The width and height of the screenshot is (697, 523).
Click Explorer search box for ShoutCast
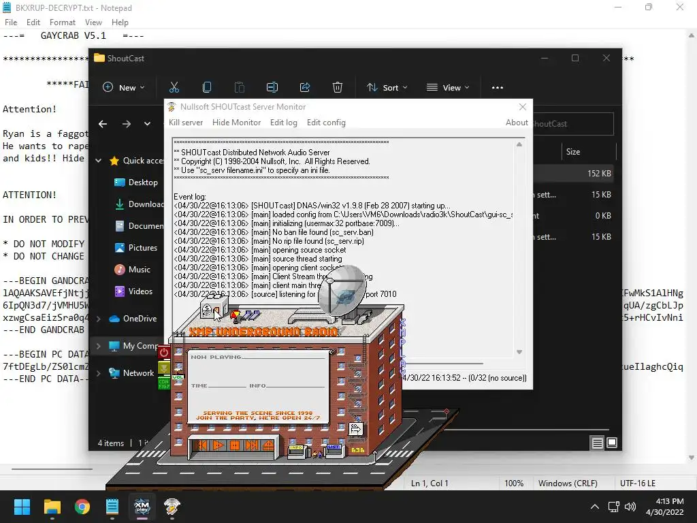point(573,124)
